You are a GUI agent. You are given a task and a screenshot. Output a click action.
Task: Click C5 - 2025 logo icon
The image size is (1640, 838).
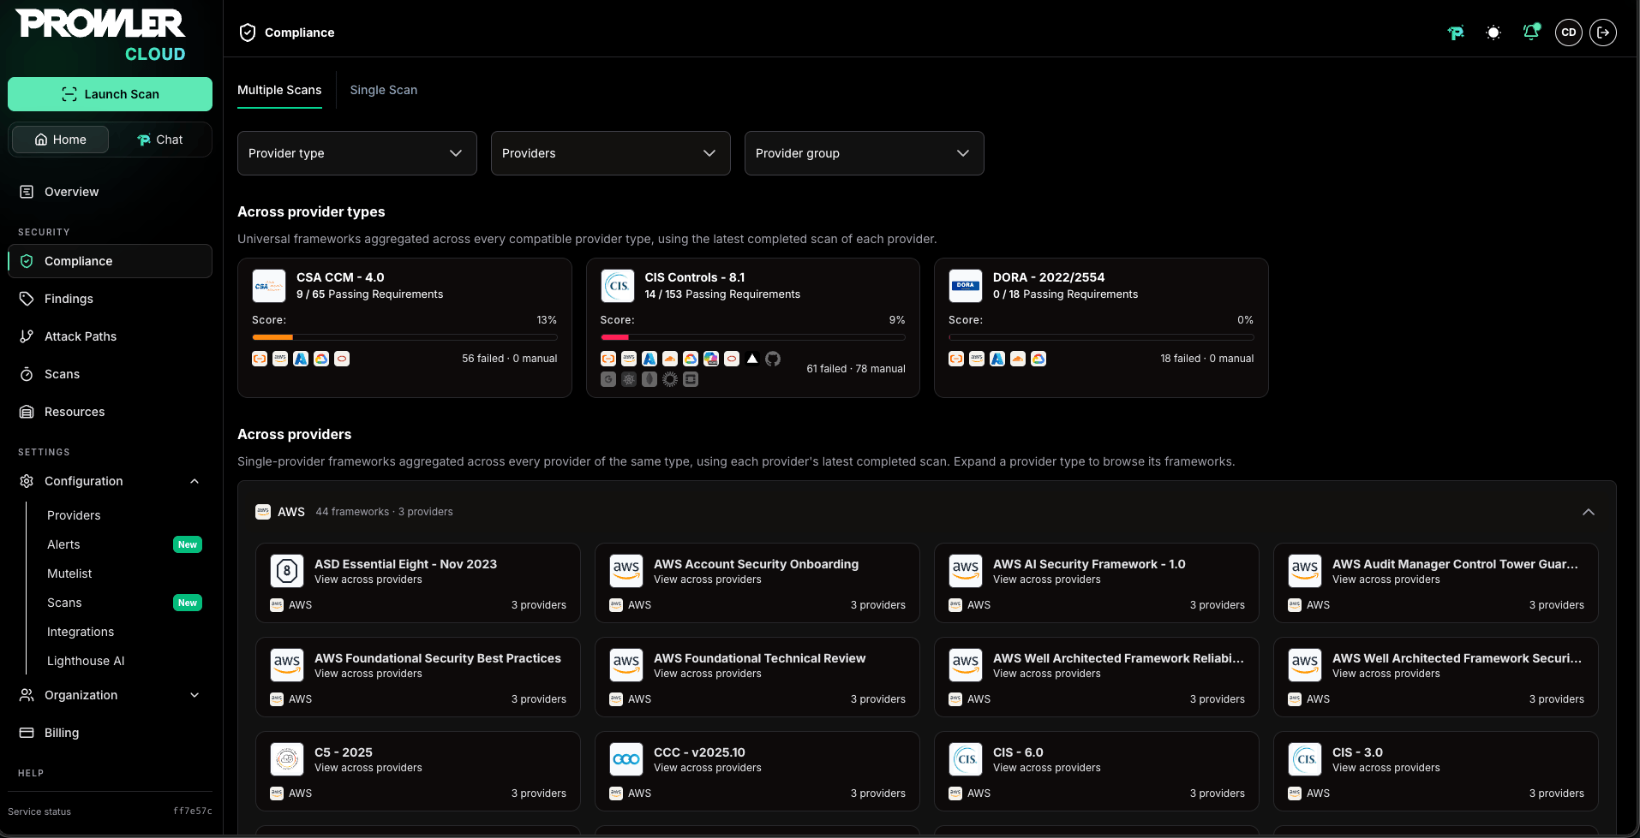[x=287, y=759]
